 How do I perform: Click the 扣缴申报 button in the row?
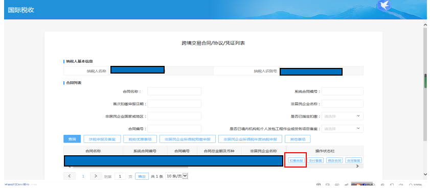coord(296,160)
